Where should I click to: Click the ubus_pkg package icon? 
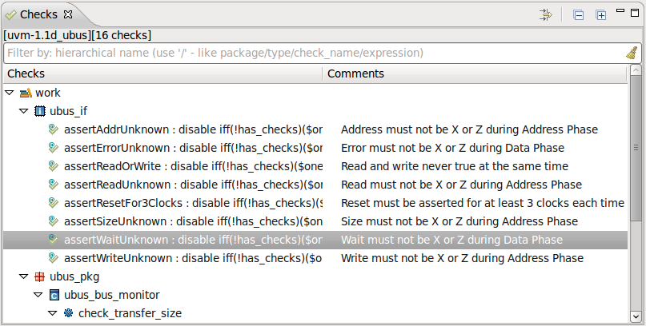(39, 277)
